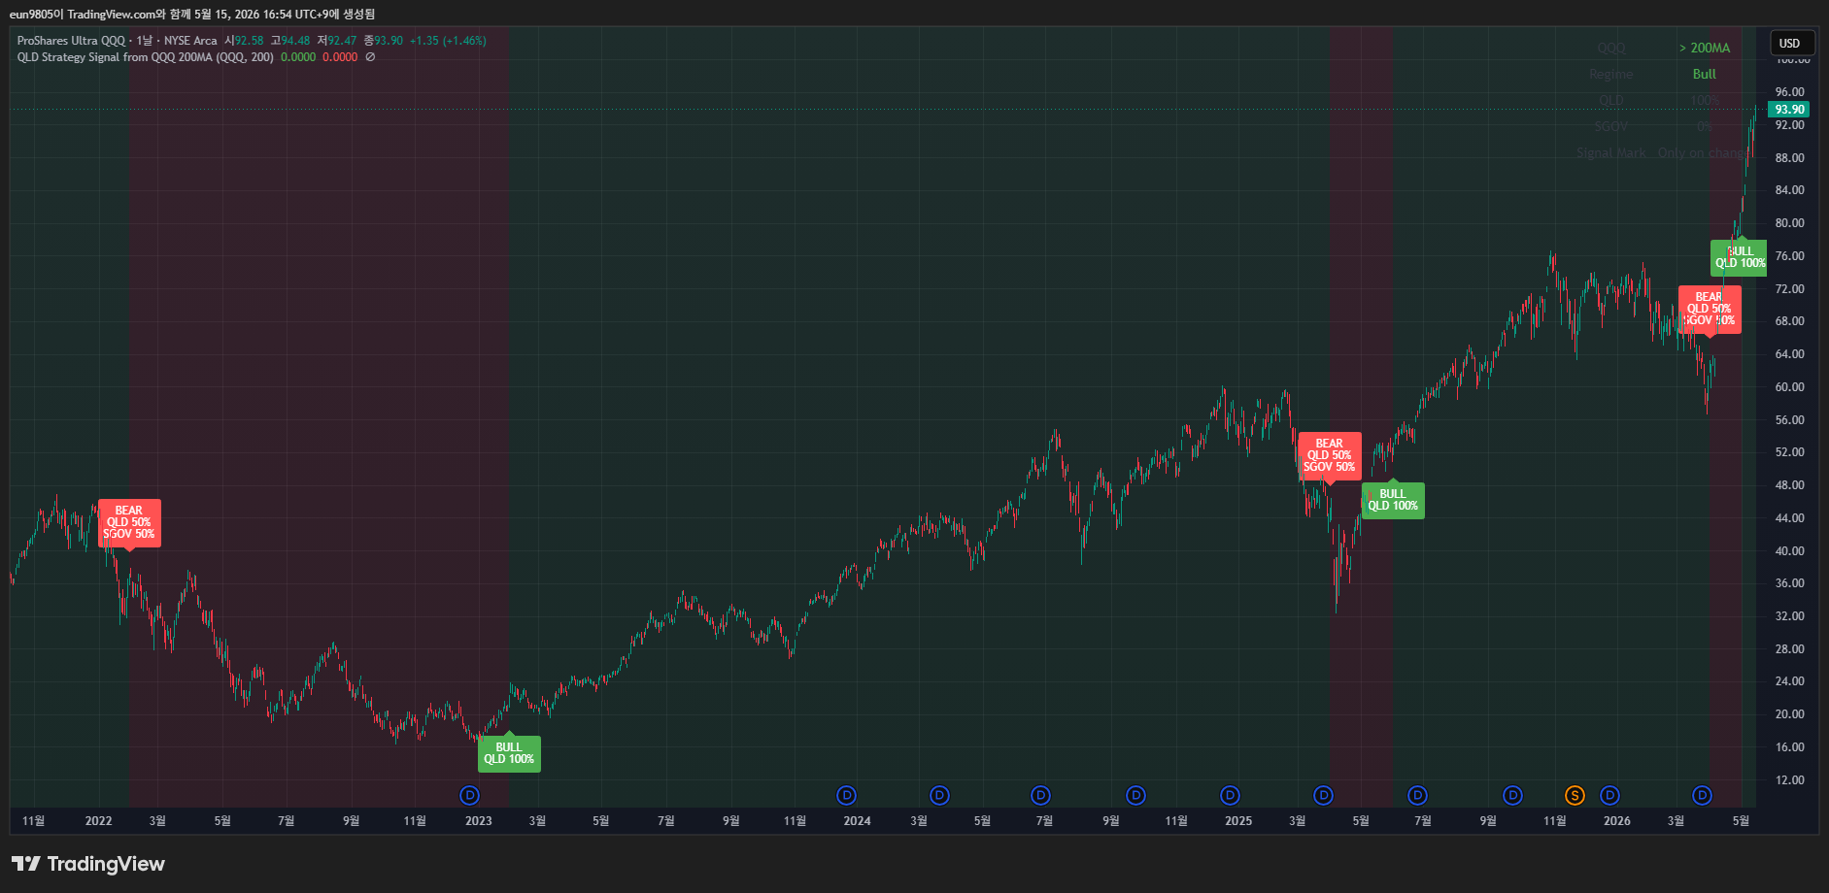Click the 2026 label on the time axis

tap(1617, 821)
